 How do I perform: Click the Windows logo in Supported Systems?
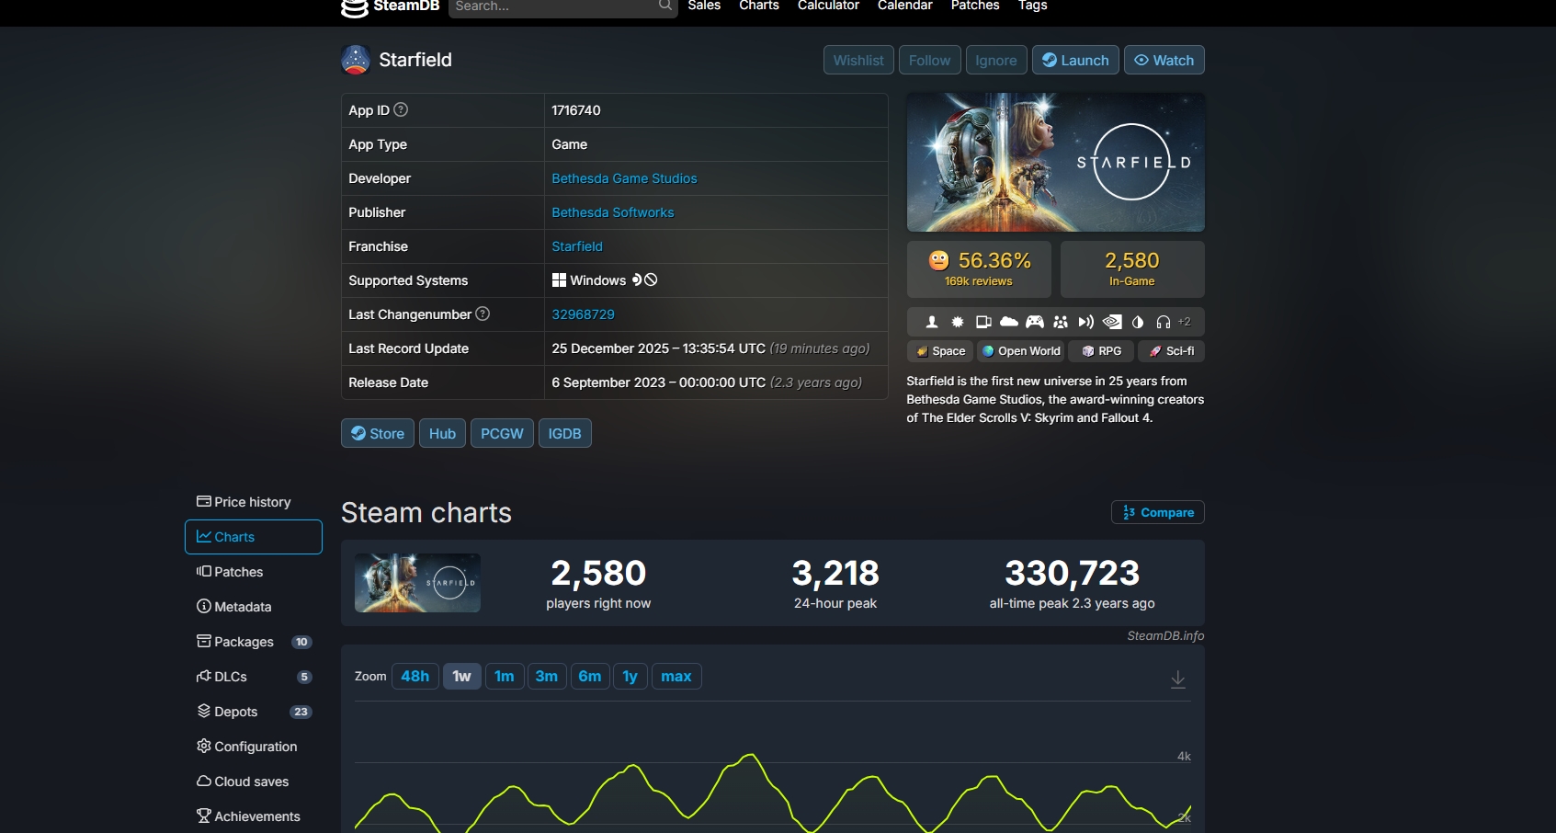tap(559, 280)
